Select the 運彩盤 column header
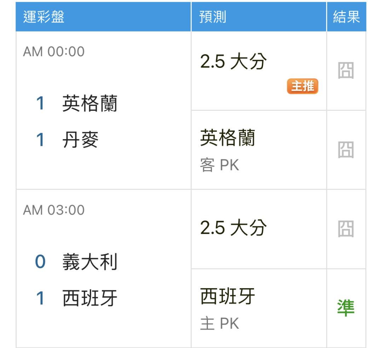The width and height of the screenshot is (382, 348). [x=44, y=17]
